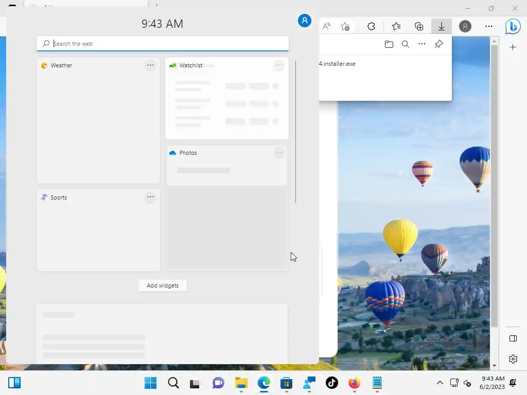This screenshot has height=395, width=527.
Task: Search downloads in Downloads panel
Action: coord(406,44)
